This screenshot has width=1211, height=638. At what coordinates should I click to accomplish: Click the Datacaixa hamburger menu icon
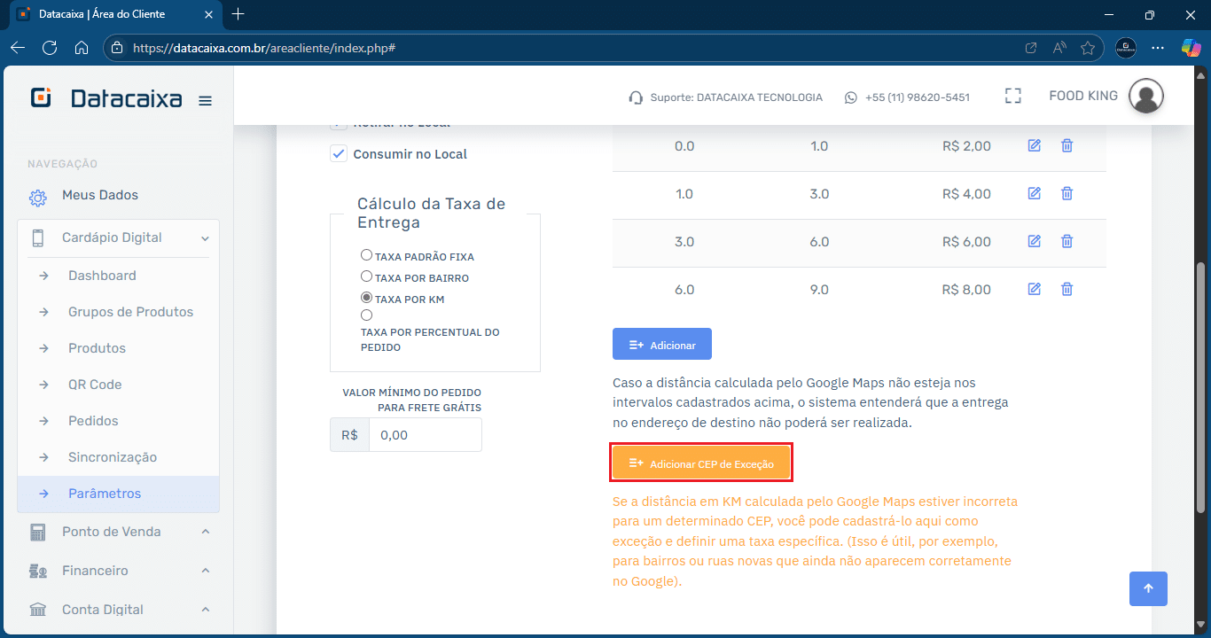(x=205, y=100)
